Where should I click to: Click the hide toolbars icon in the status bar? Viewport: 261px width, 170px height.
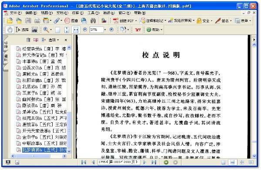[x=17, y=162]
